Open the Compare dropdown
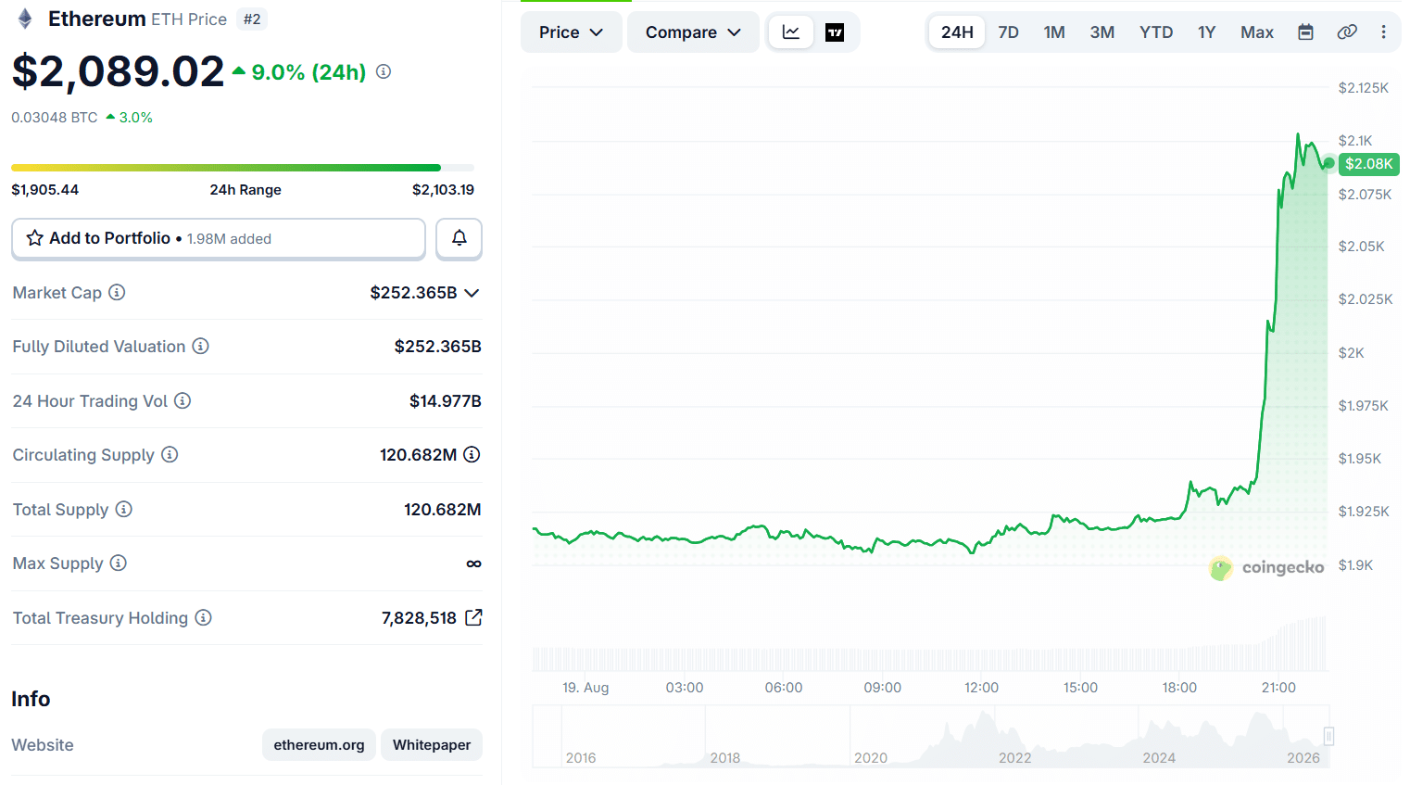 pos(693,32)
